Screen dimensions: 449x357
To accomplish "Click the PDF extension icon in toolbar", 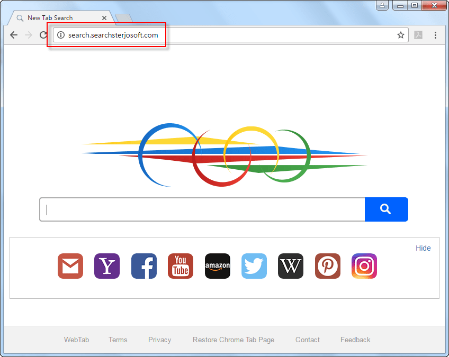I will [x=418, y=35].
